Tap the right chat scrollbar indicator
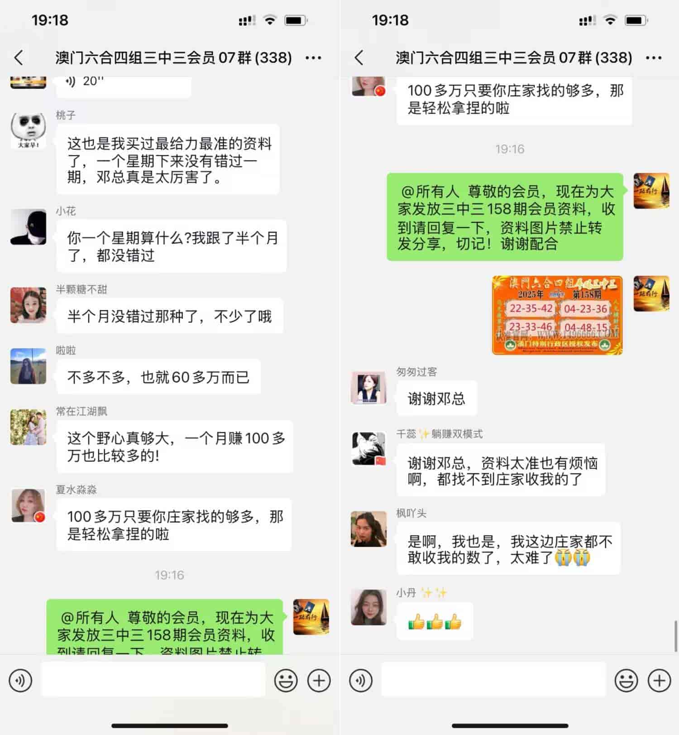 [676, 636]
